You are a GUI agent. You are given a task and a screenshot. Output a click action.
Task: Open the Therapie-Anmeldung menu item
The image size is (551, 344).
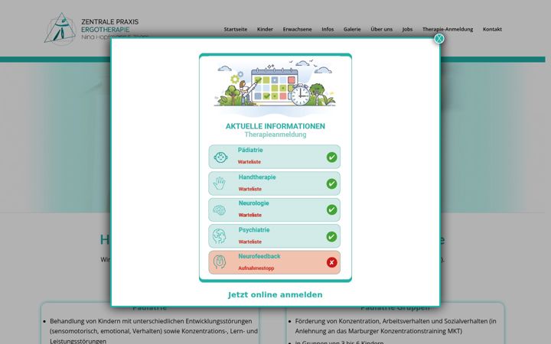click(x=448, y=29)
